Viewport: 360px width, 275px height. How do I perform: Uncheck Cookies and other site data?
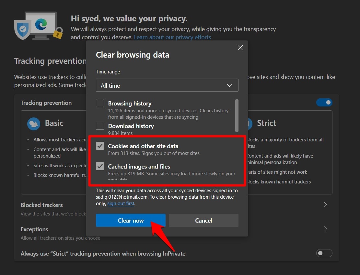point(100,146)
